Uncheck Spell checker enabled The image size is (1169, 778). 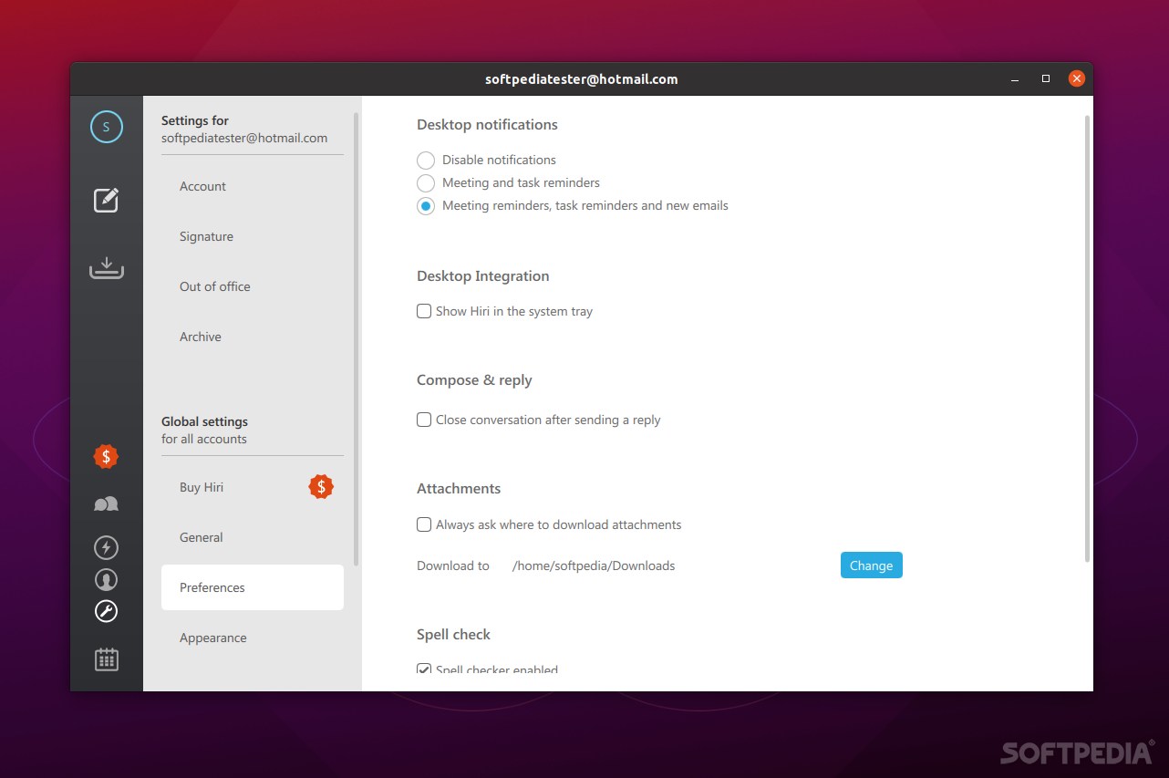point(424,669)
